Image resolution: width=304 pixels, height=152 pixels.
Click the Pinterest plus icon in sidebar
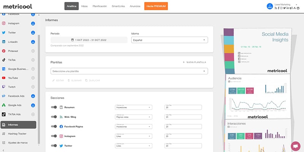tap(33, 51)
